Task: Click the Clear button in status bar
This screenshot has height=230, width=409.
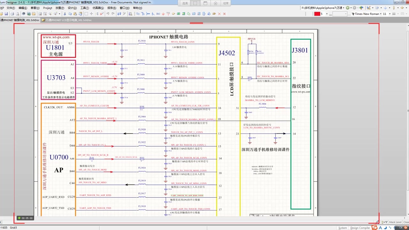Action: click(406, 222)
